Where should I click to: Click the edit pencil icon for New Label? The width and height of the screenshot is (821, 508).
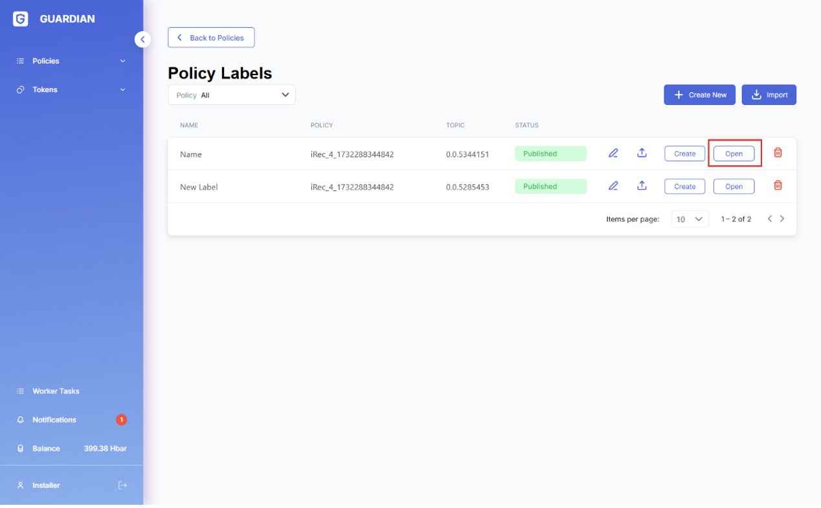[x=613, y=186]
